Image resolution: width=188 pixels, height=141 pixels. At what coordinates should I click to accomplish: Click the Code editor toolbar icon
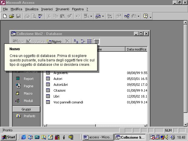[110, 16]
